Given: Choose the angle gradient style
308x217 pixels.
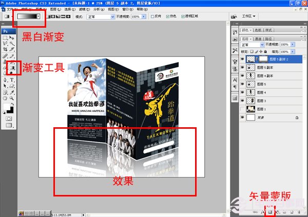Looking at the screenshot, I should 58,16.
